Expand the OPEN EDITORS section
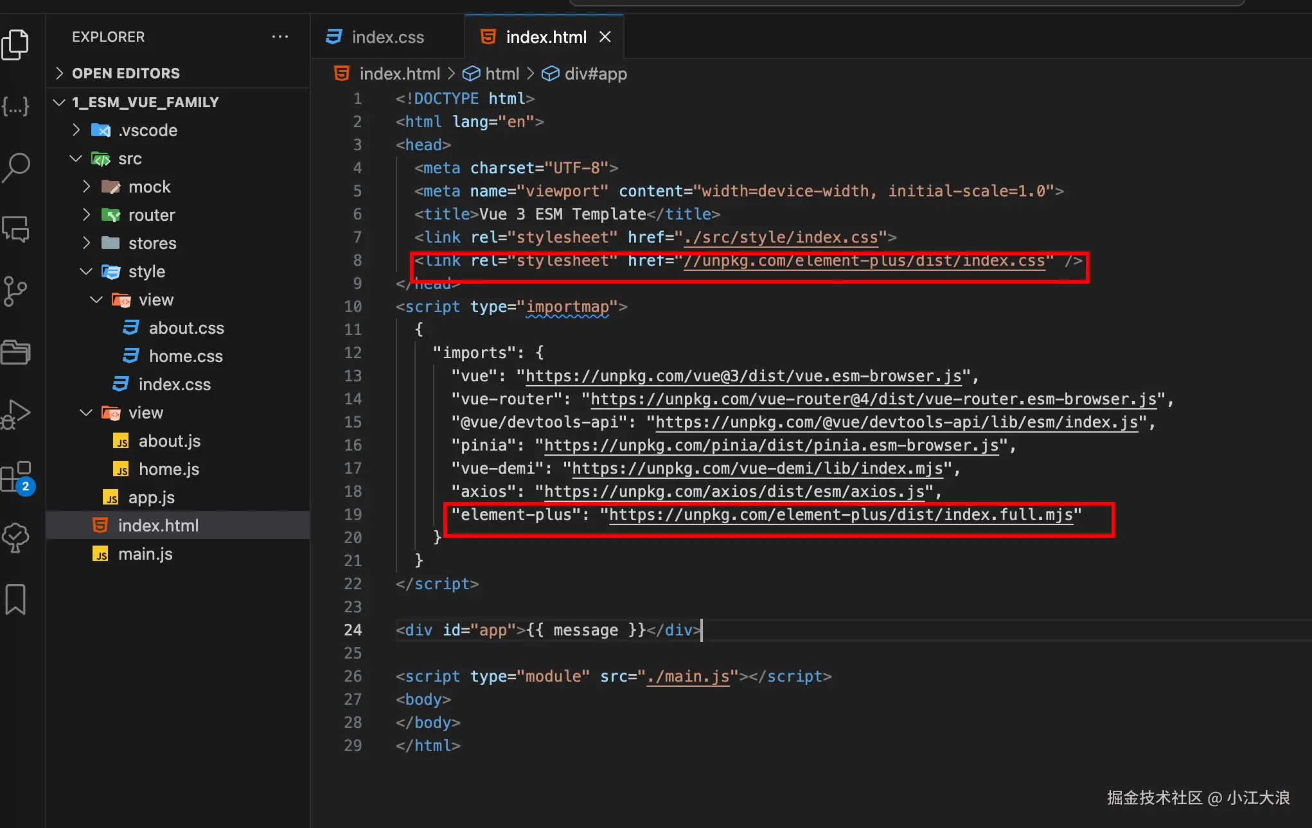Viewport: 1312px width, 828px height. coord(125,73)
